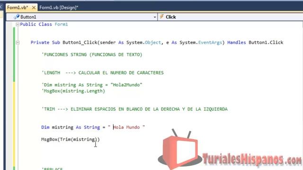This screenshot has width=303, height=170.
Task: Click the 'REPLACE comment at bottom
Action: pos(52,169)
